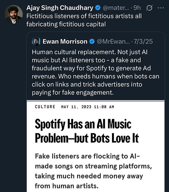Tap the Grok slashed-circle icon
This screenshot has height=192, width=169.
(149, 8)
